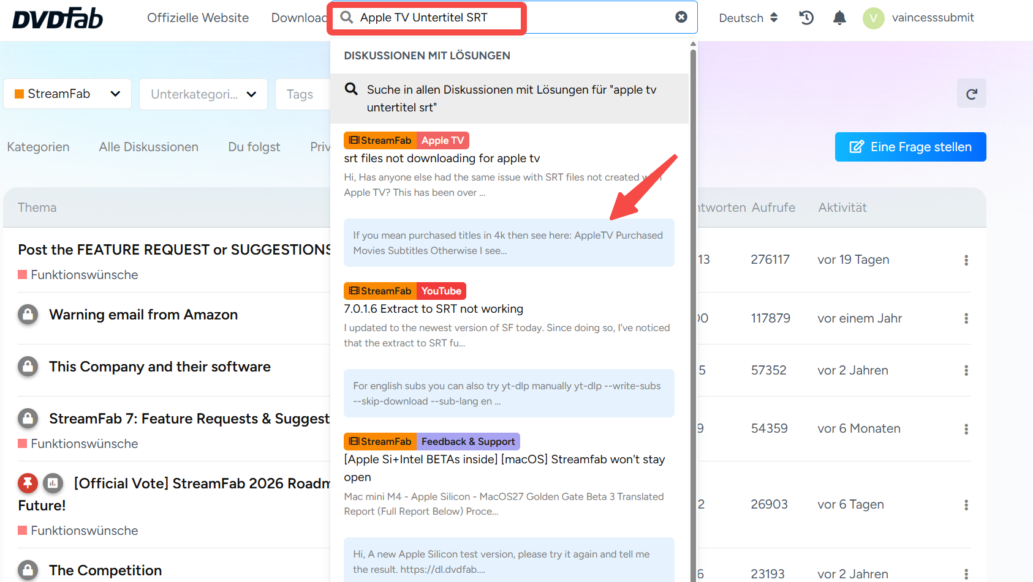Image resolution: width=1033 pixels, height=582 pixels.
Task: Click lock icon beside Warning email from Amazon
Action: 28,315
